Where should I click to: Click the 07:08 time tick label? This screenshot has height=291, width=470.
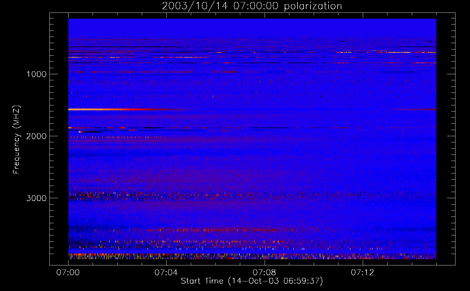(x=264, y=273)
